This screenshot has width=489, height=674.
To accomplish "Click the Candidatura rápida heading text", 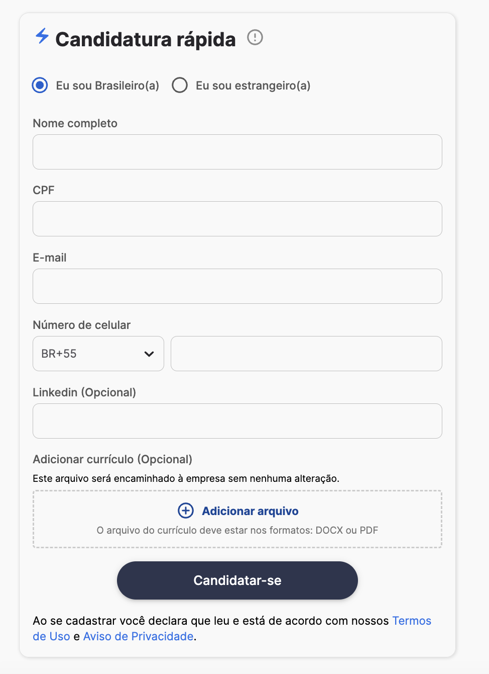I will tap(146, 39).
